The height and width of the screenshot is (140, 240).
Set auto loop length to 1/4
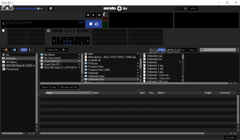point(67,39)
